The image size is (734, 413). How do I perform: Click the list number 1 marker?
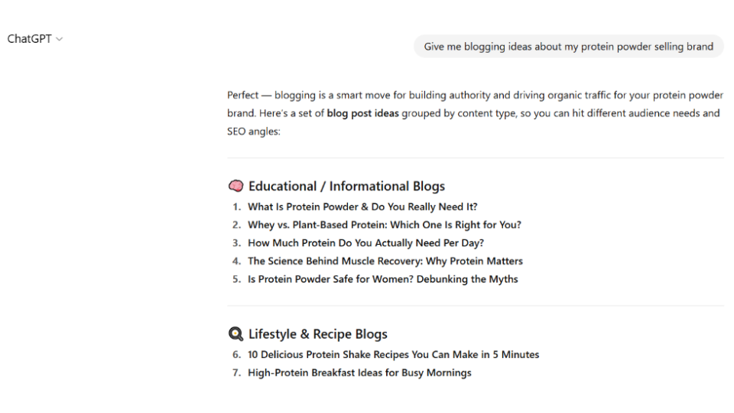[237, 207]
